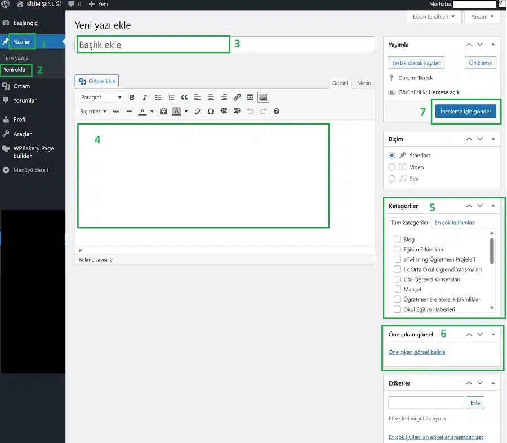Check the Blog category checkbox
The width and height of the screenshot is (507, 443).
click(x=397, y=240)
